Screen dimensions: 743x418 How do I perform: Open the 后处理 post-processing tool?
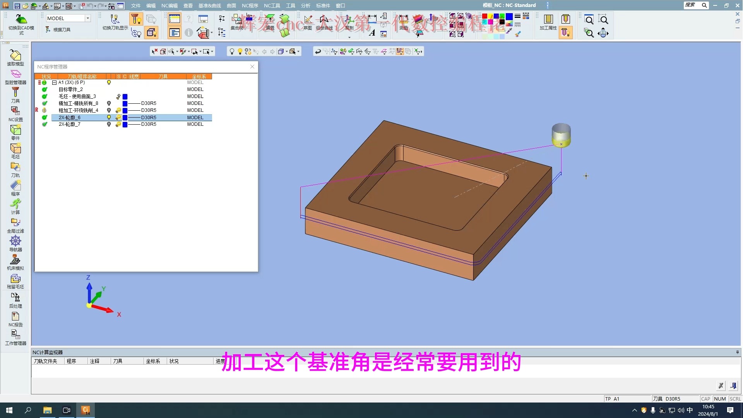(15, 300)
